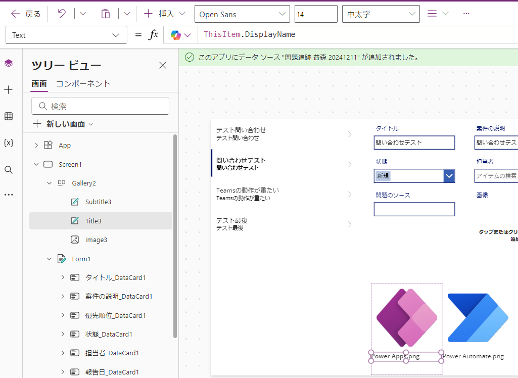Click the formula bar ThisItem.DisplayName
Viewport: 518px width, 378px height.
(358, 34)
